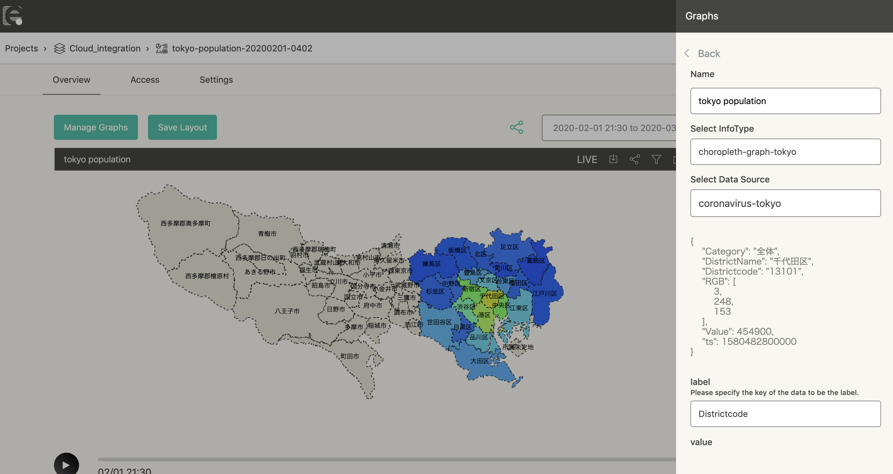Click the Cloud_integration layers icon
Screen dimensions: 893x474
tap(59, 49)
